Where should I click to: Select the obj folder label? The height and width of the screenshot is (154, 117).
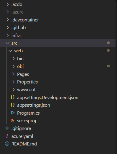20,67
